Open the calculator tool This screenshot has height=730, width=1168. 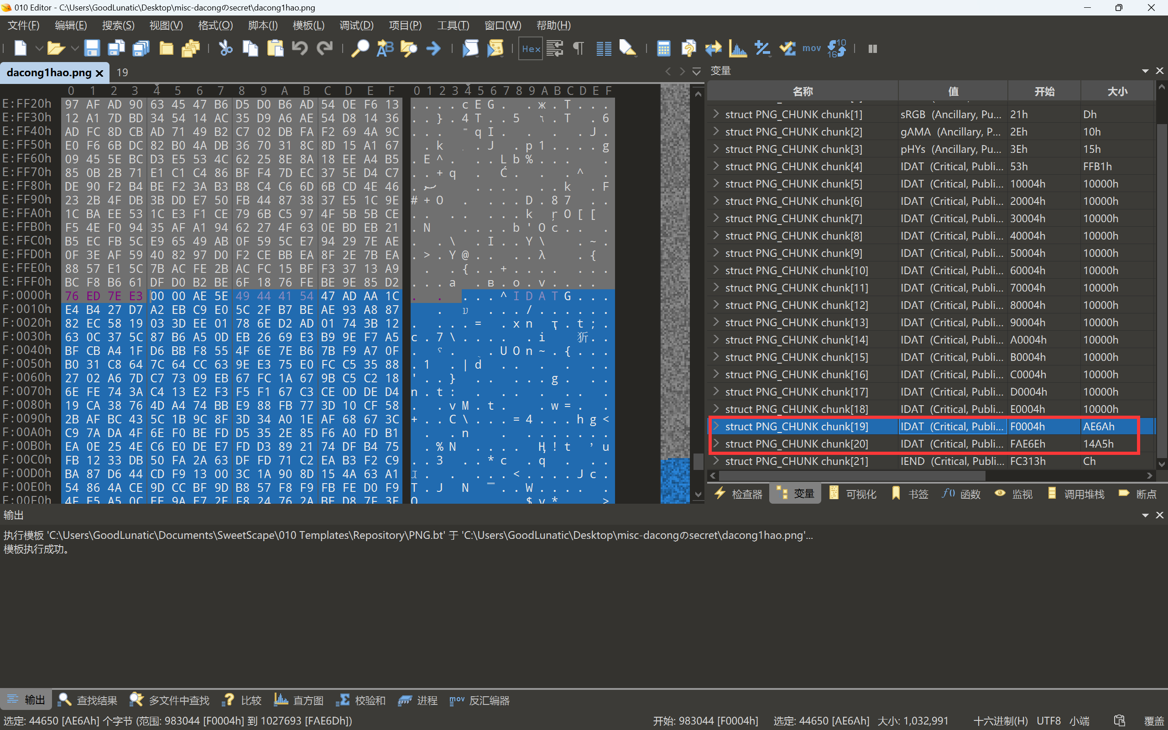664,48
